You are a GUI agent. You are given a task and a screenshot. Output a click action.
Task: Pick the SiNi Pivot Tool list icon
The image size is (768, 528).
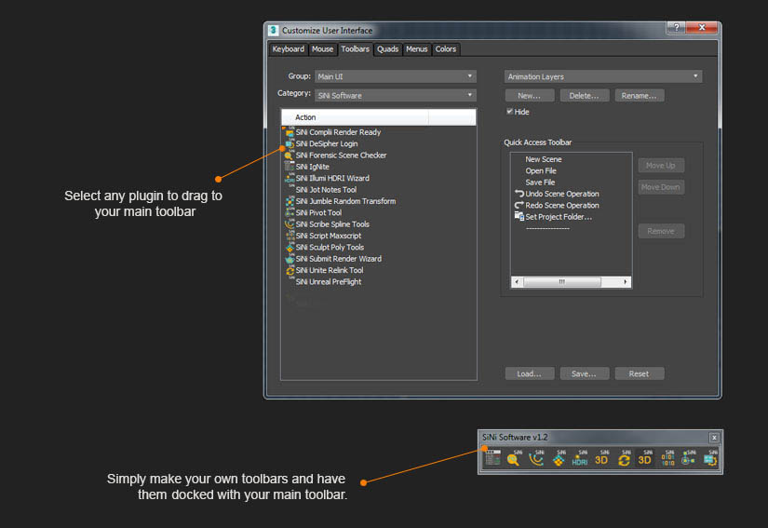coord(290,212)
